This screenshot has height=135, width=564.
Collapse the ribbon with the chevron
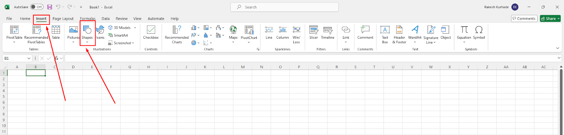click(558, 48)
